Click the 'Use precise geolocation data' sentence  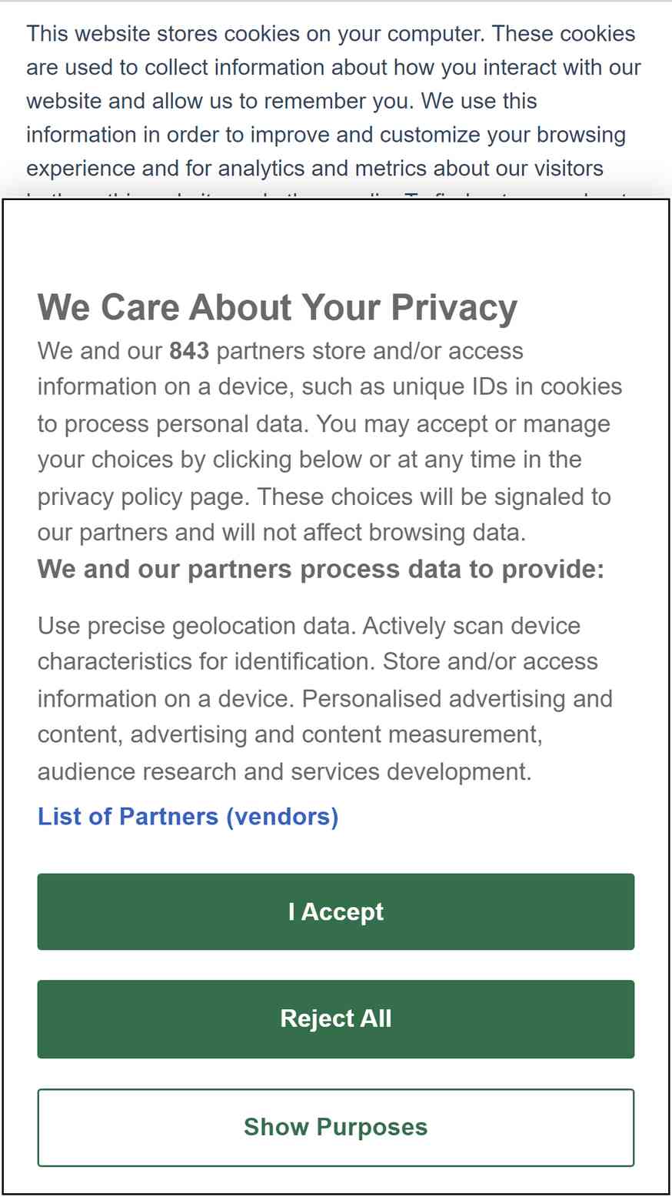tap(197, 626)
